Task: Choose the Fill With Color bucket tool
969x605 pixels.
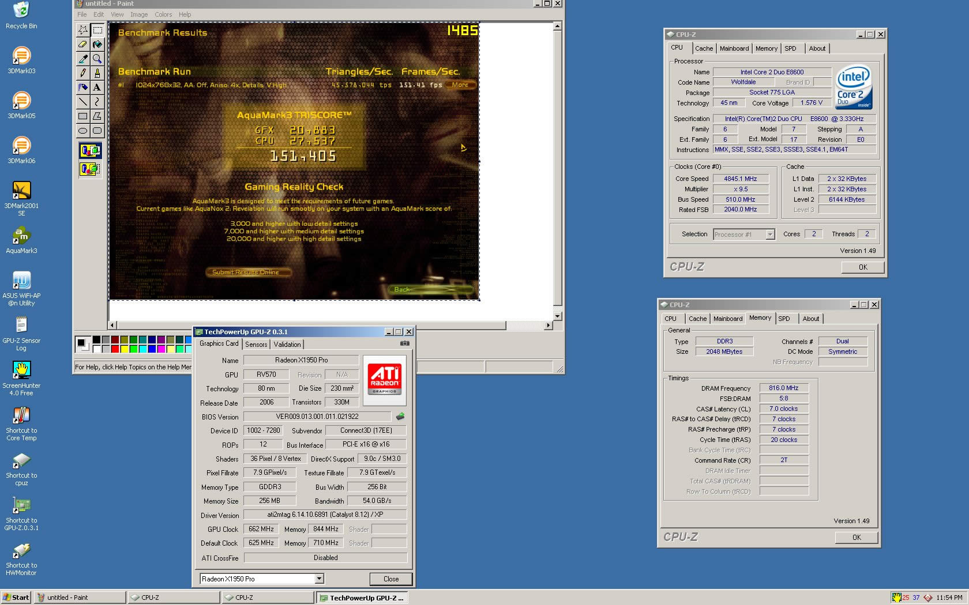Action: [x=97, y=44]
